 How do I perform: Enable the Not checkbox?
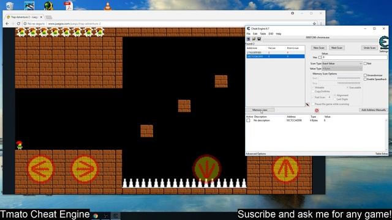tap(365, 64)
